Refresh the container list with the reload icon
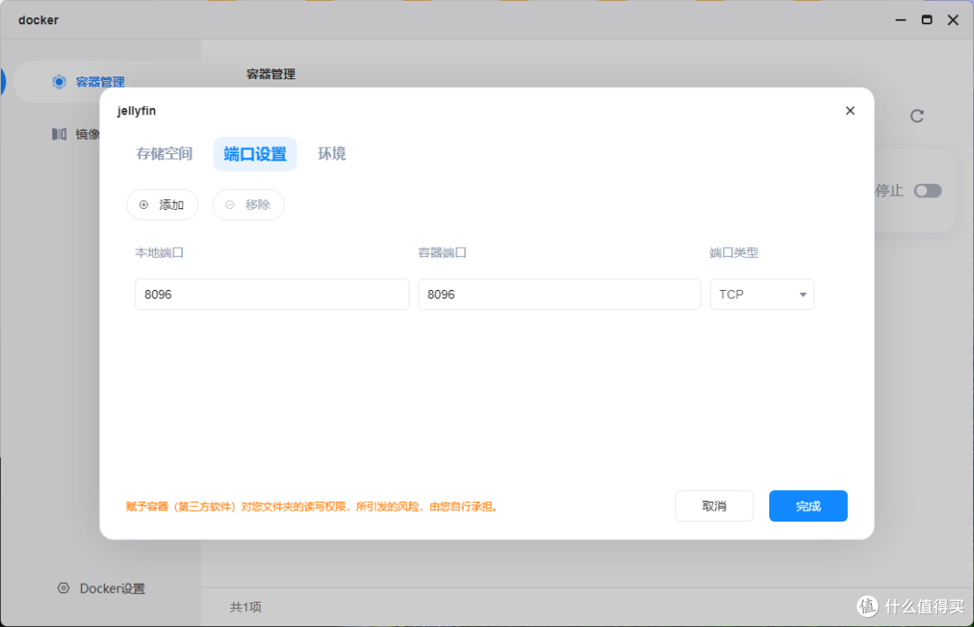The image size is (974, 627). (x=917, y=116)
